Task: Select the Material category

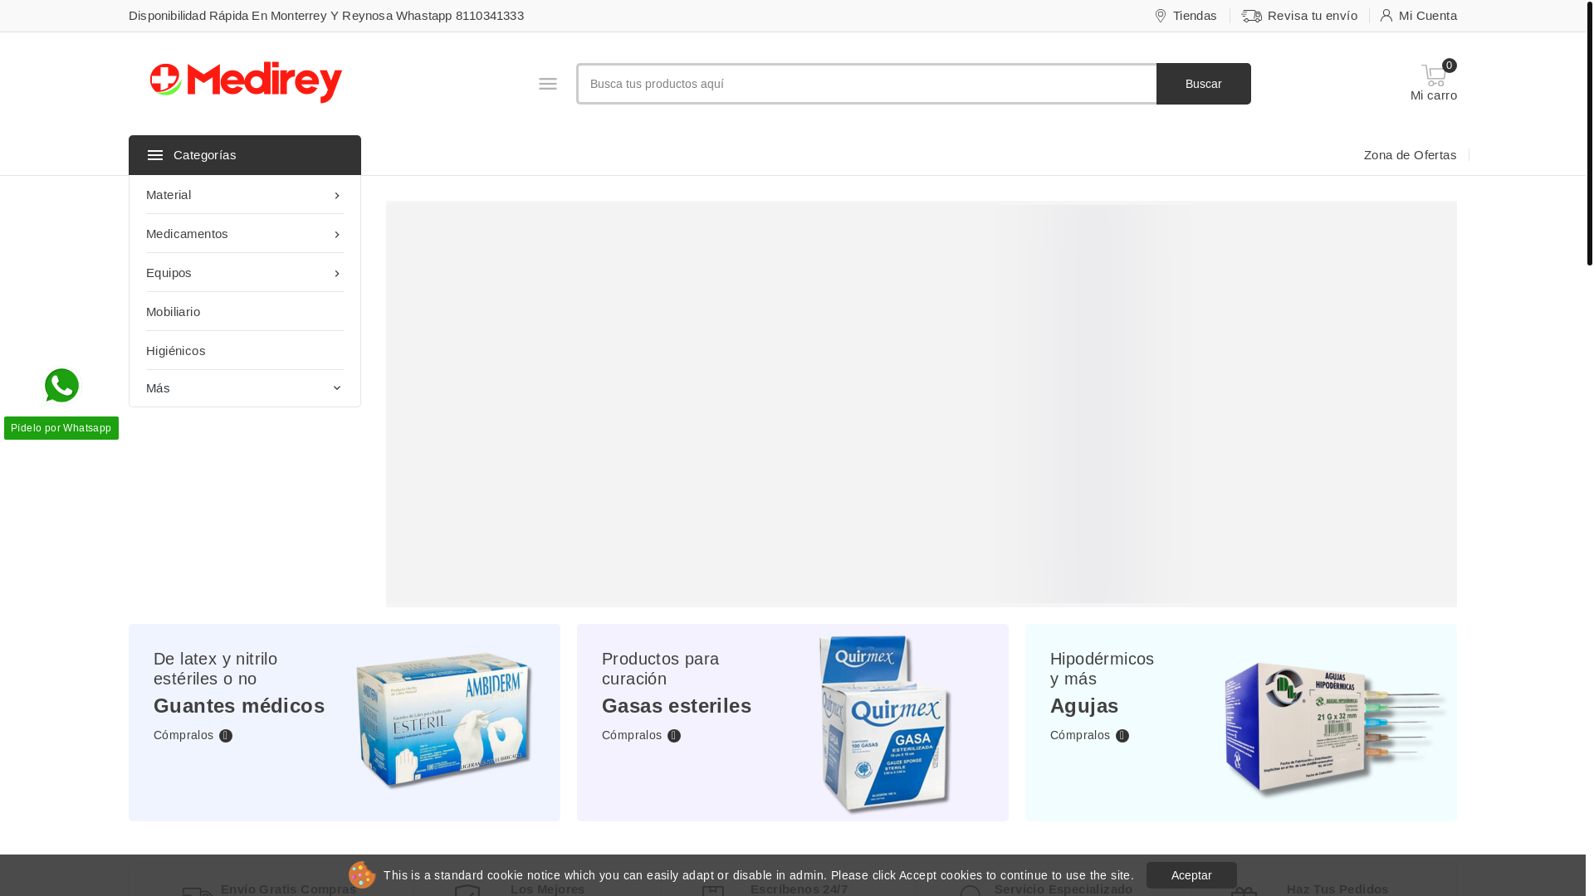Action: tap(245, 195)
